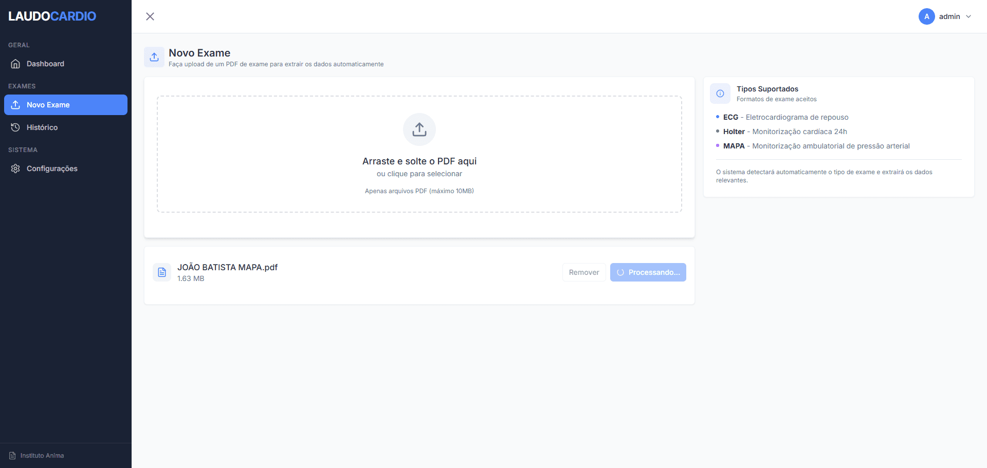This screenshot has height=468, width=987.
Task: Click the info icon beside Tipos Suportados
Action: [720, 93]
